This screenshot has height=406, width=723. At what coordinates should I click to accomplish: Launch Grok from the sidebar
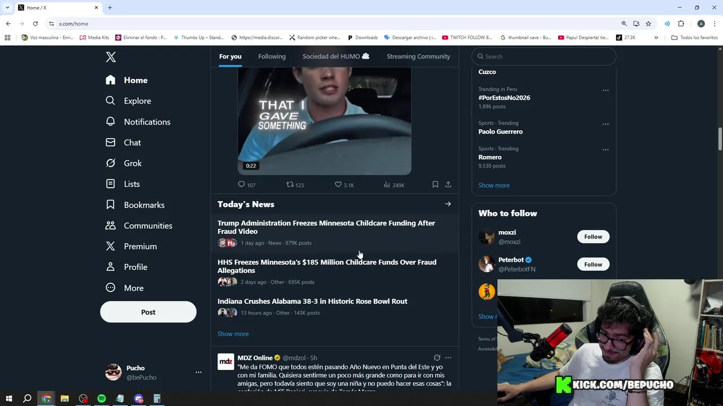coord(124,163)
